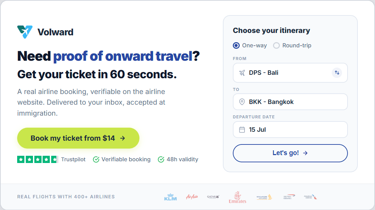
Task: Click the Trustpilot star rating
Action: (37, 159)
